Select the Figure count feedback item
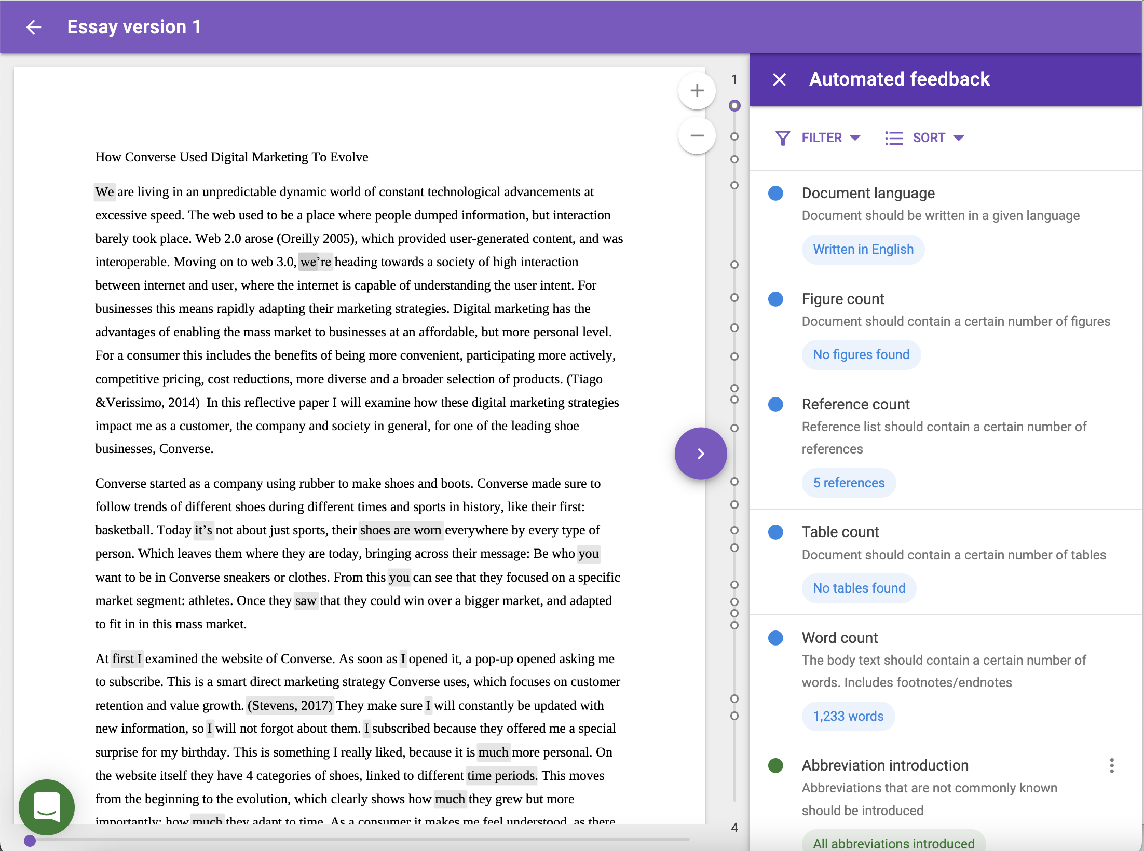Screen dimensions: 1144x851 click(945, 329)
